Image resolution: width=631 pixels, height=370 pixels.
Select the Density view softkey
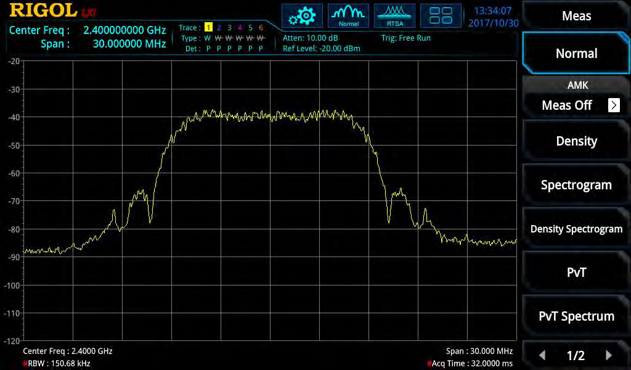(576, 141)
